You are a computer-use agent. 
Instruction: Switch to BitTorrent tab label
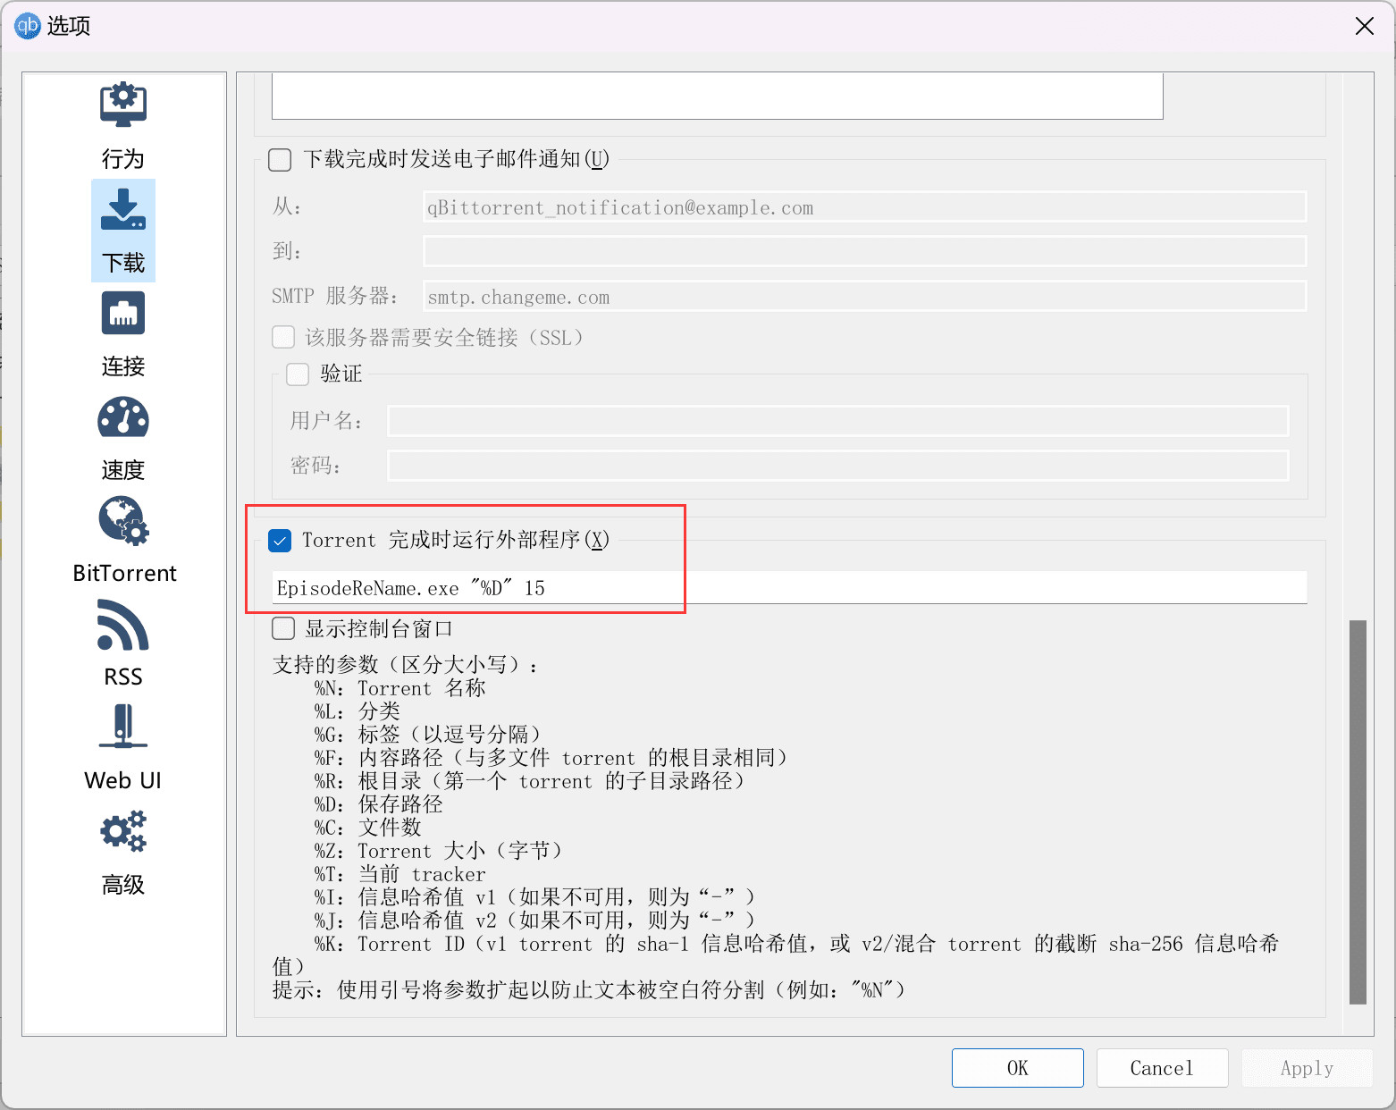[x=125, y=573]
